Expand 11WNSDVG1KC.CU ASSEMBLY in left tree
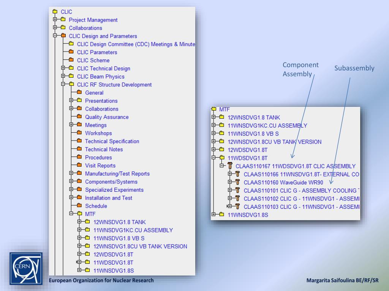Screen dimensions: 389x291 tap(79, 230)
